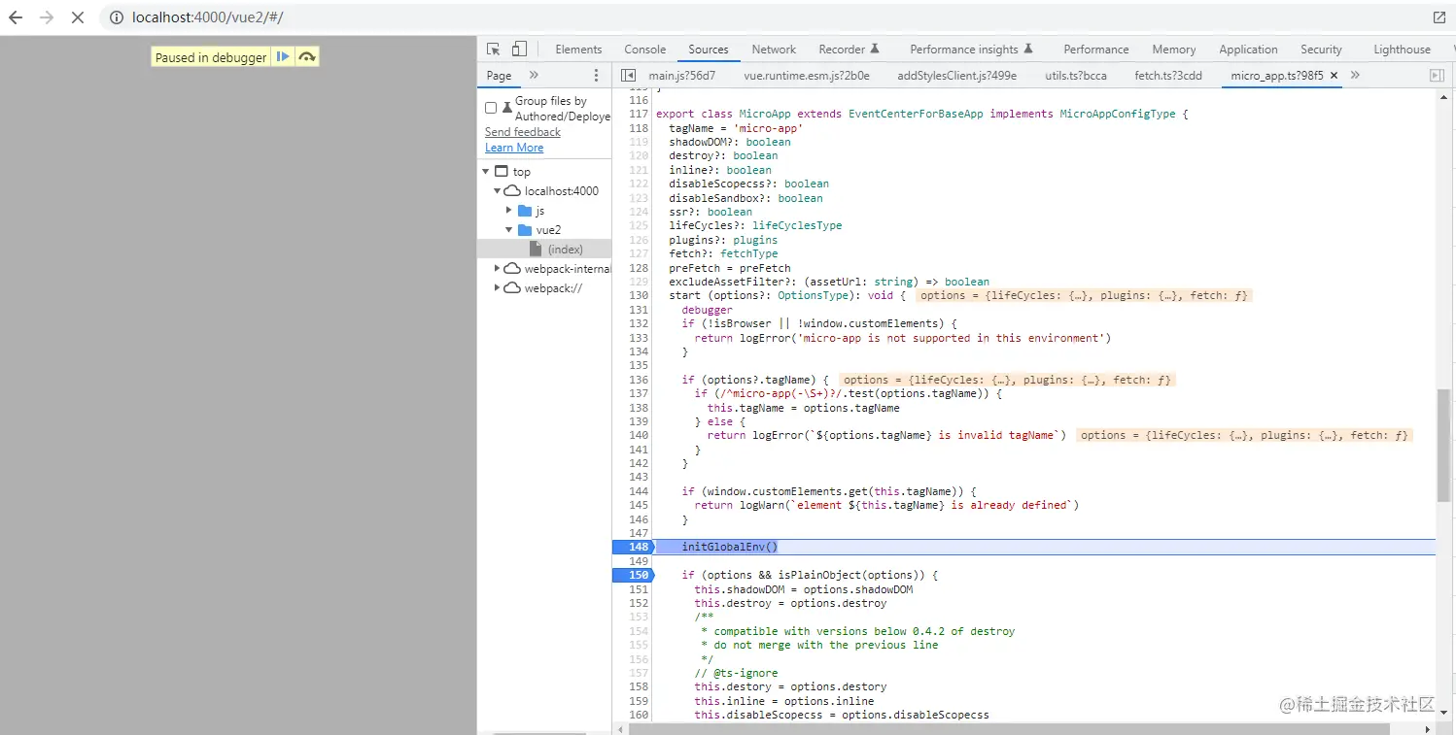Toggle the debugger sidebar on the right
The image size is (1456, 735).
tap(1437, 76)
